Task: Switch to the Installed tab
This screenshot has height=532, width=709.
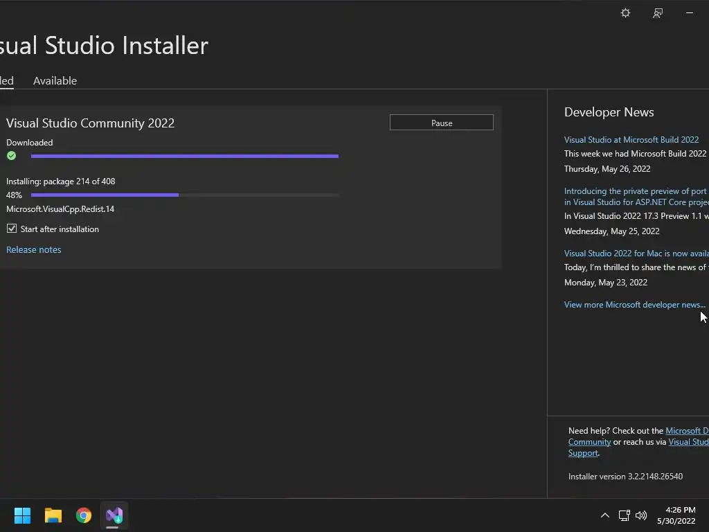Action: (6, 80)
